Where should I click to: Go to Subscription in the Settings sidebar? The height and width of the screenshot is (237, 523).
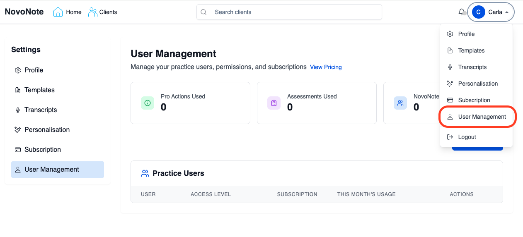(x=42, y=149)
